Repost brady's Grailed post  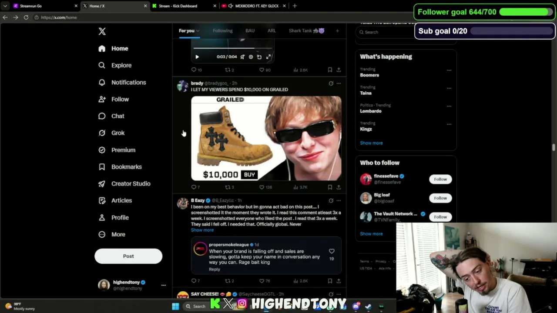(229, 187)
